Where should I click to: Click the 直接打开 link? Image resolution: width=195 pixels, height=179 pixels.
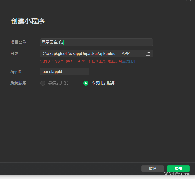pyautogui.click(x=129, y=61)
